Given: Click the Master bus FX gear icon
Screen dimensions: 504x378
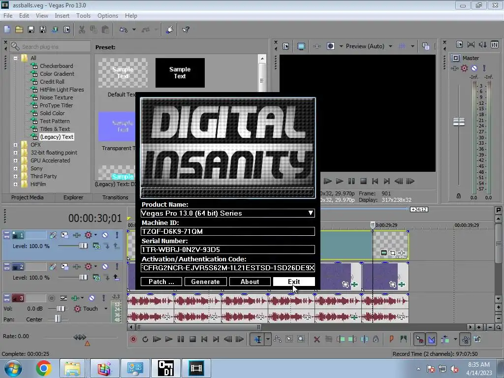Looking at the screenshot, I should click(464, 68).
